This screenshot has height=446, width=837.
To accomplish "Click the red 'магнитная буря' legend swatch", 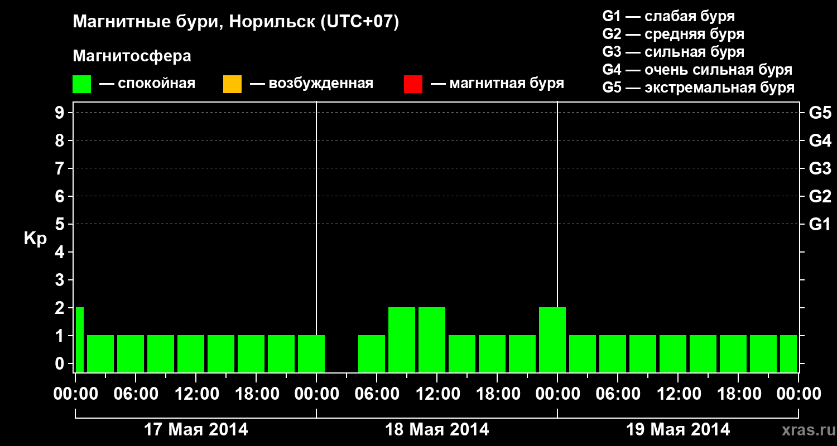I will [413, 84].
